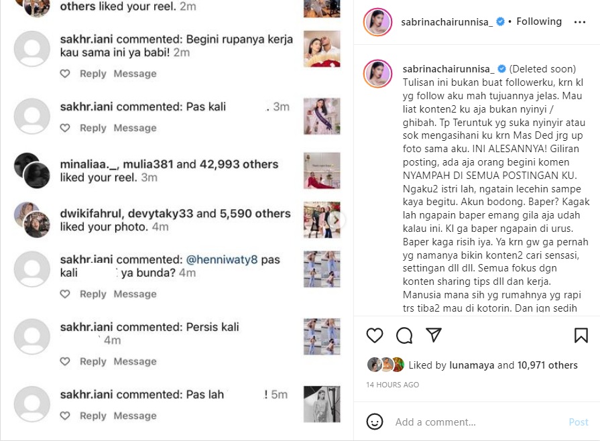Open the emoji picker beside Add a comment
Viewport: 600px width, 441px height.
pyautogui.click(x=375, y=422)
